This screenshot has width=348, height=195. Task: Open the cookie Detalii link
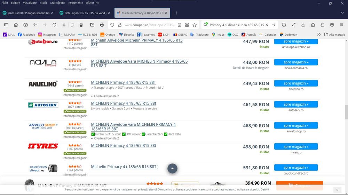click(264, 189)
